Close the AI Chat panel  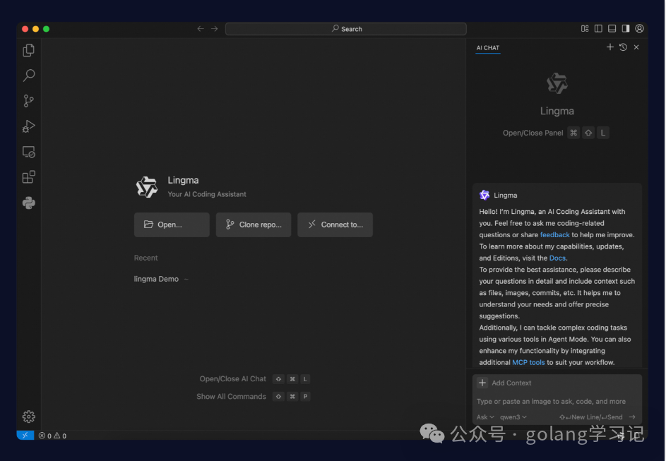coord(636,47)
